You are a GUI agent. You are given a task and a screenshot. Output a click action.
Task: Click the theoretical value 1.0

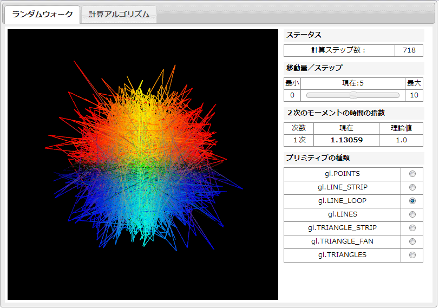401,140
